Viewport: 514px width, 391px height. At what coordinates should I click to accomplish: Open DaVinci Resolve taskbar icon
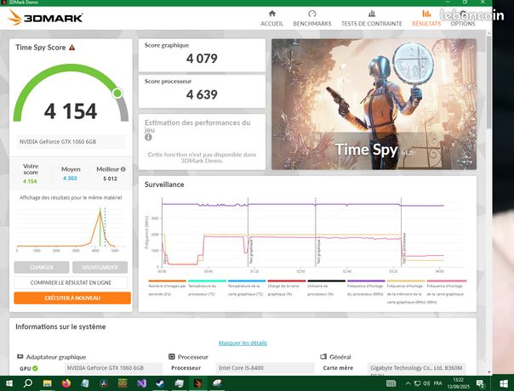coord(104,383)
